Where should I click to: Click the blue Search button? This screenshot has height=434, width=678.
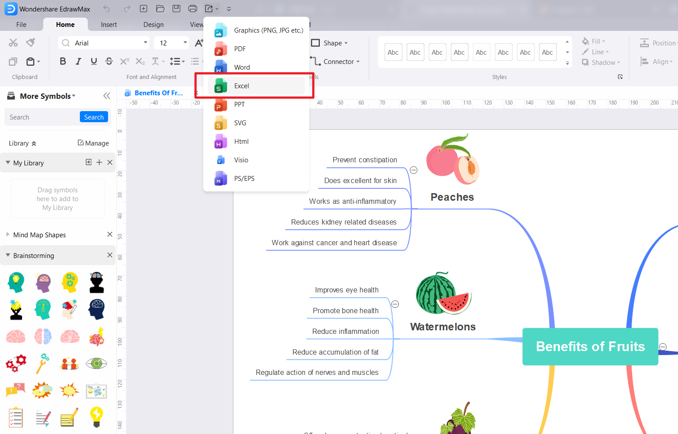point(94,117)
